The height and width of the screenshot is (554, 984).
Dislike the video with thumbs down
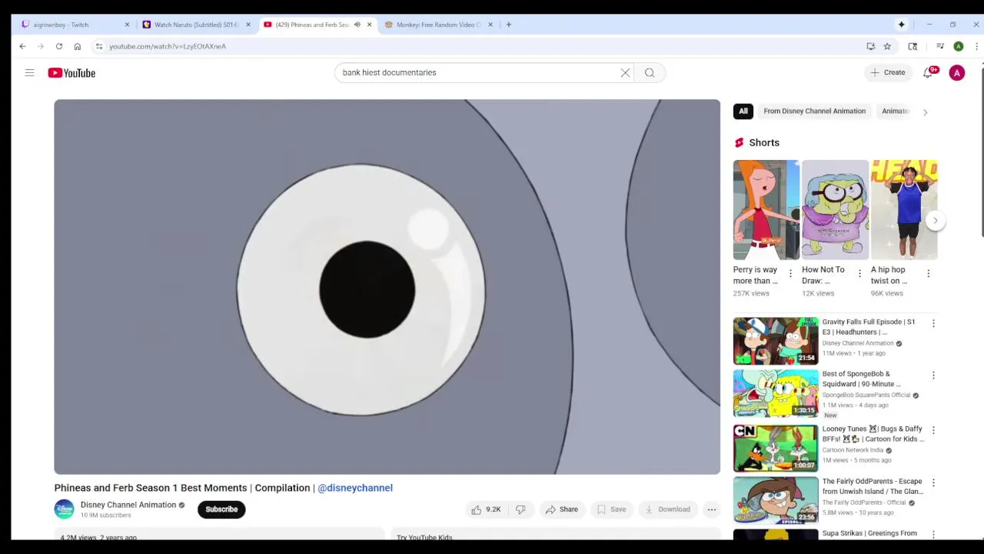(x=520, y=509)
